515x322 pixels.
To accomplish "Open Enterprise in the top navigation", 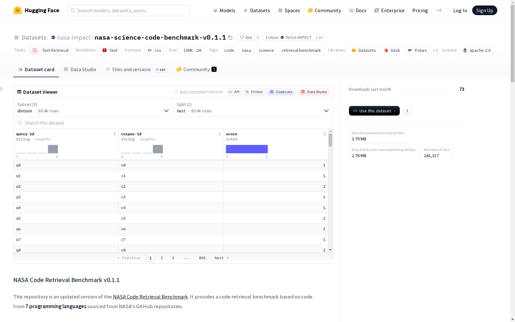I will pos(389,10).
